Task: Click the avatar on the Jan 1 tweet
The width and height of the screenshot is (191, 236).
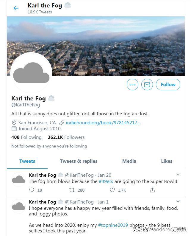Action: 18,206
